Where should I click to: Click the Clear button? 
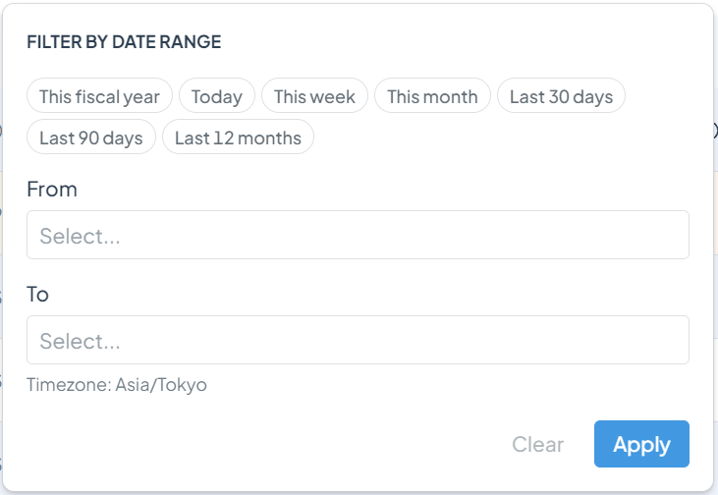[x=537, y=444]
